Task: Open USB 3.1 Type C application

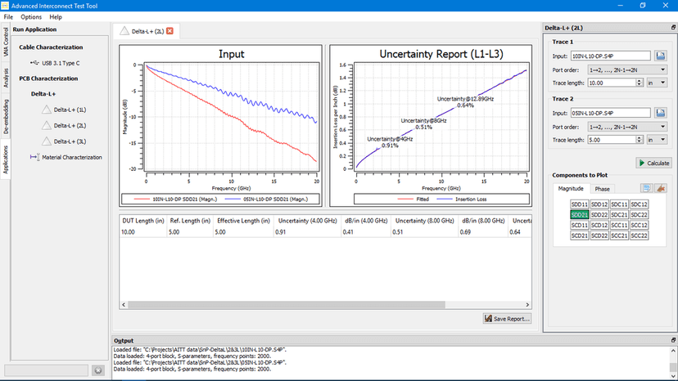Action: 61,62
